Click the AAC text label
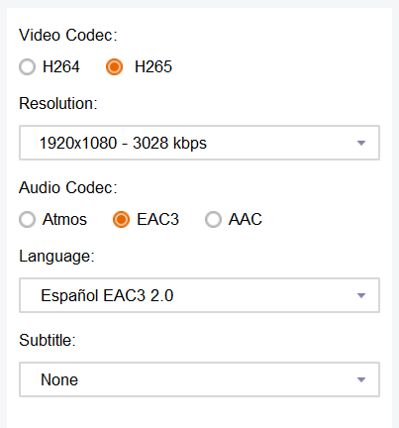This screenshot has height=428, width=399. click(246, 220)
